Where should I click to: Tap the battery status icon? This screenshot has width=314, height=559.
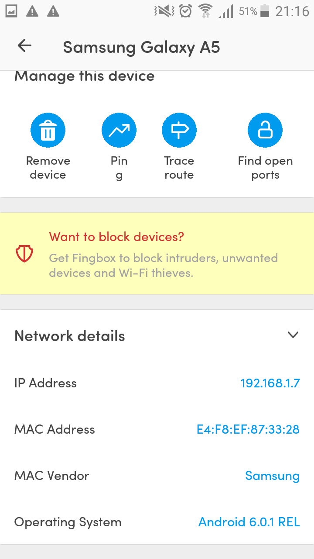coord(264,11)
